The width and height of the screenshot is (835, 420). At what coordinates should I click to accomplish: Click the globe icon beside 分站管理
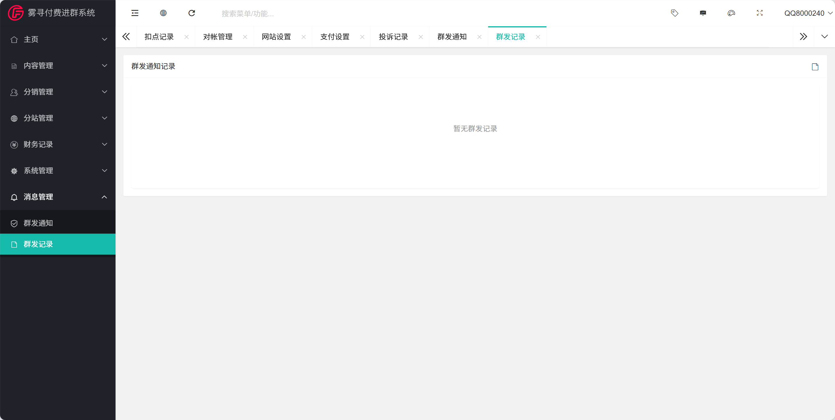point(14,119)
